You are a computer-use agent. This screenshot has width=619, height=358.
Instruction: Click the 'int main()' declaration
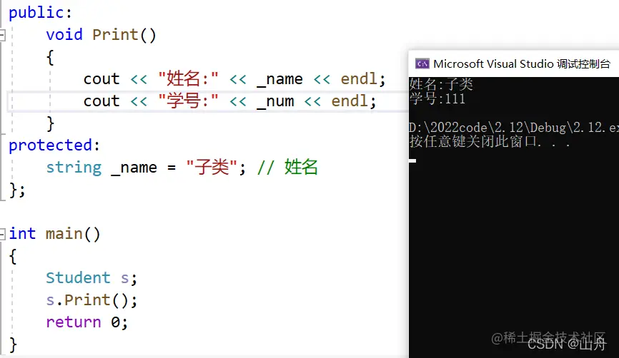(54, 234)
